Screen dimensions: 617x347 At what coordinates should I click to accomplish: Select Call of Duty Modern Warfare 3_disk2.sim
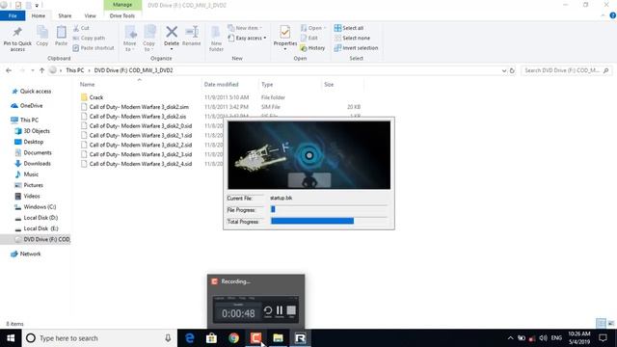point(139,107)
